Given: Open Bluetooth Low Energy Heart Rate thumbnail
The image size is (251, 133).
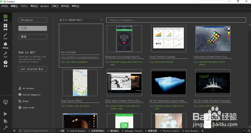Looking at the screenshot, I should coord(124,39).
